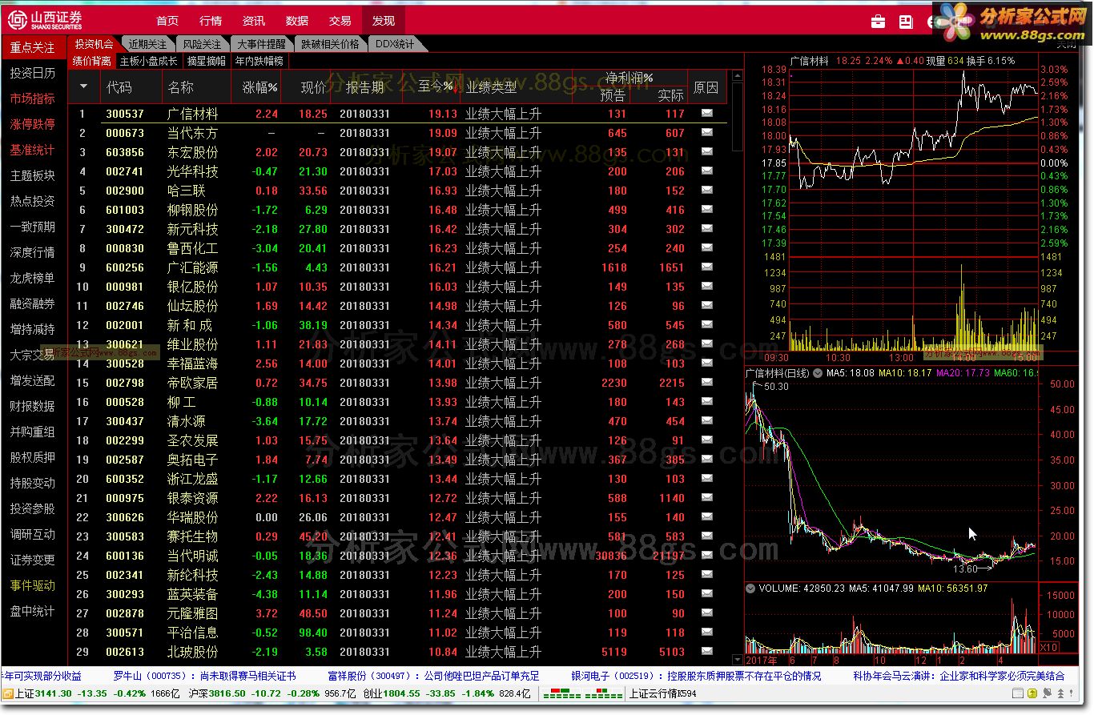The height and width of the screenshot is (715, 1094).
Task: Select the 摘星摘帽 sub-tab
Action: click(x=206, y=61)
